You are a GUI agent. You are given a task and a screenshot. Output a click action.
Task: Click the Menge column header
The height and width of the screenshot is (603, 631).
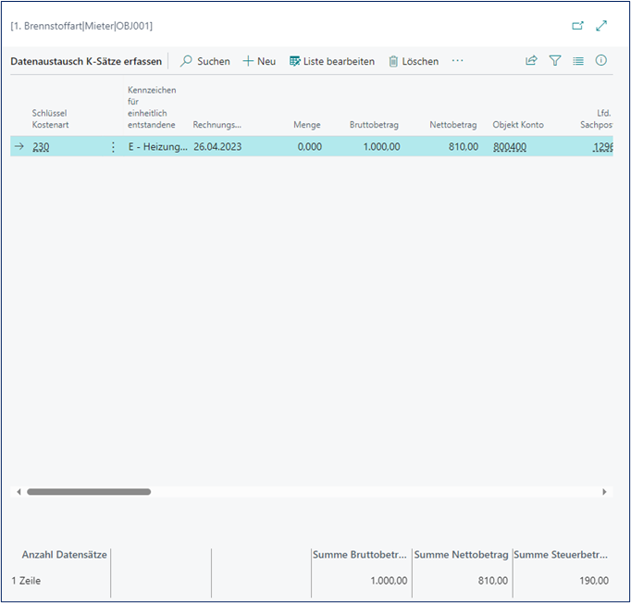tap(306, 125)
